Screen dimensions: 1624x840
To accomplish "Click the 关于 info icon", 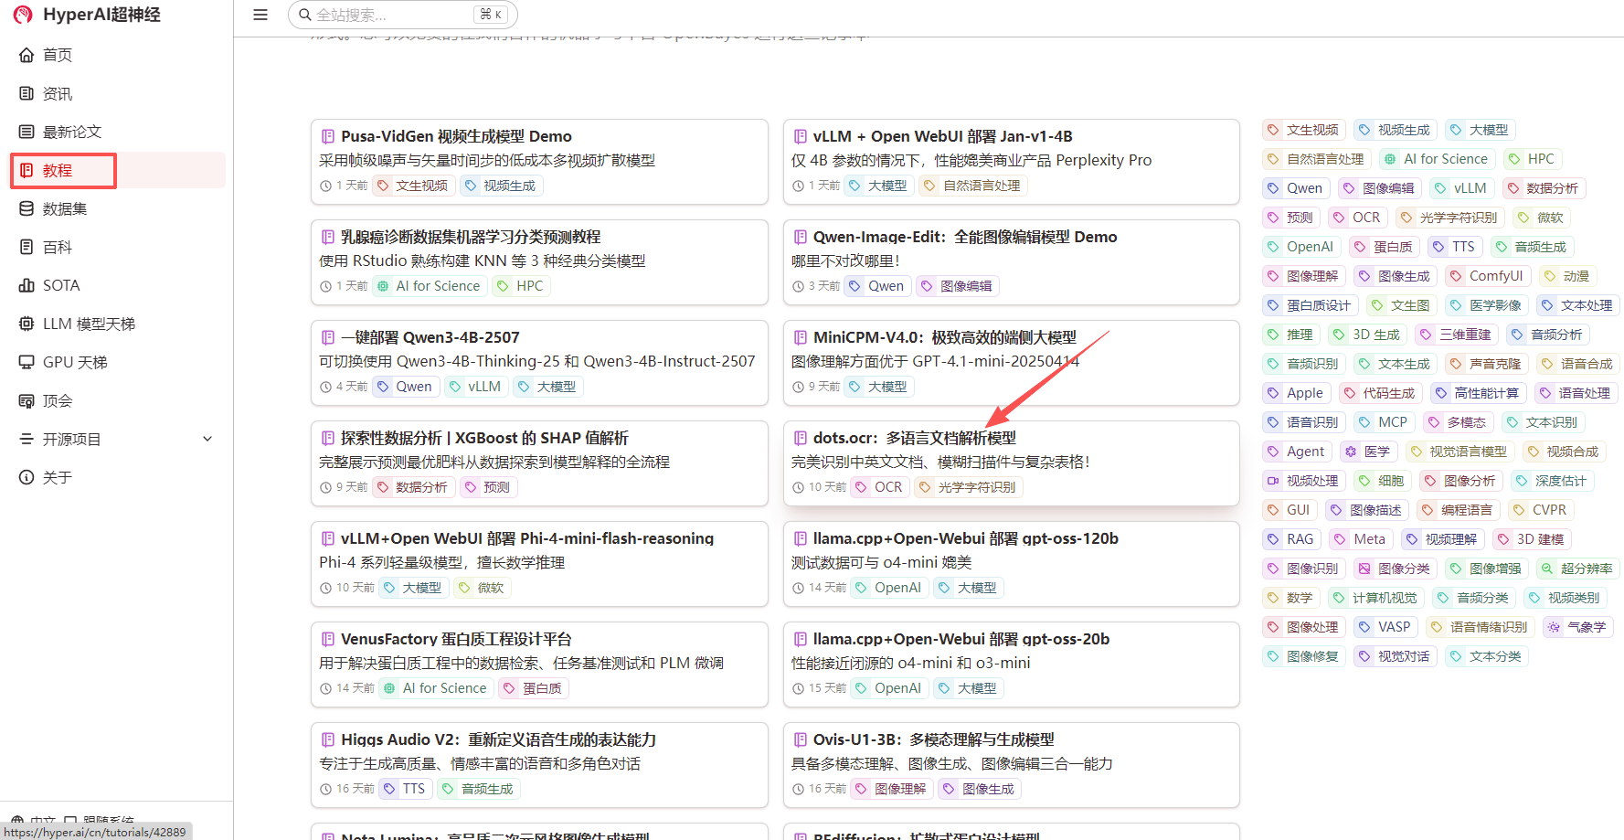I will [x=27, y=477].
